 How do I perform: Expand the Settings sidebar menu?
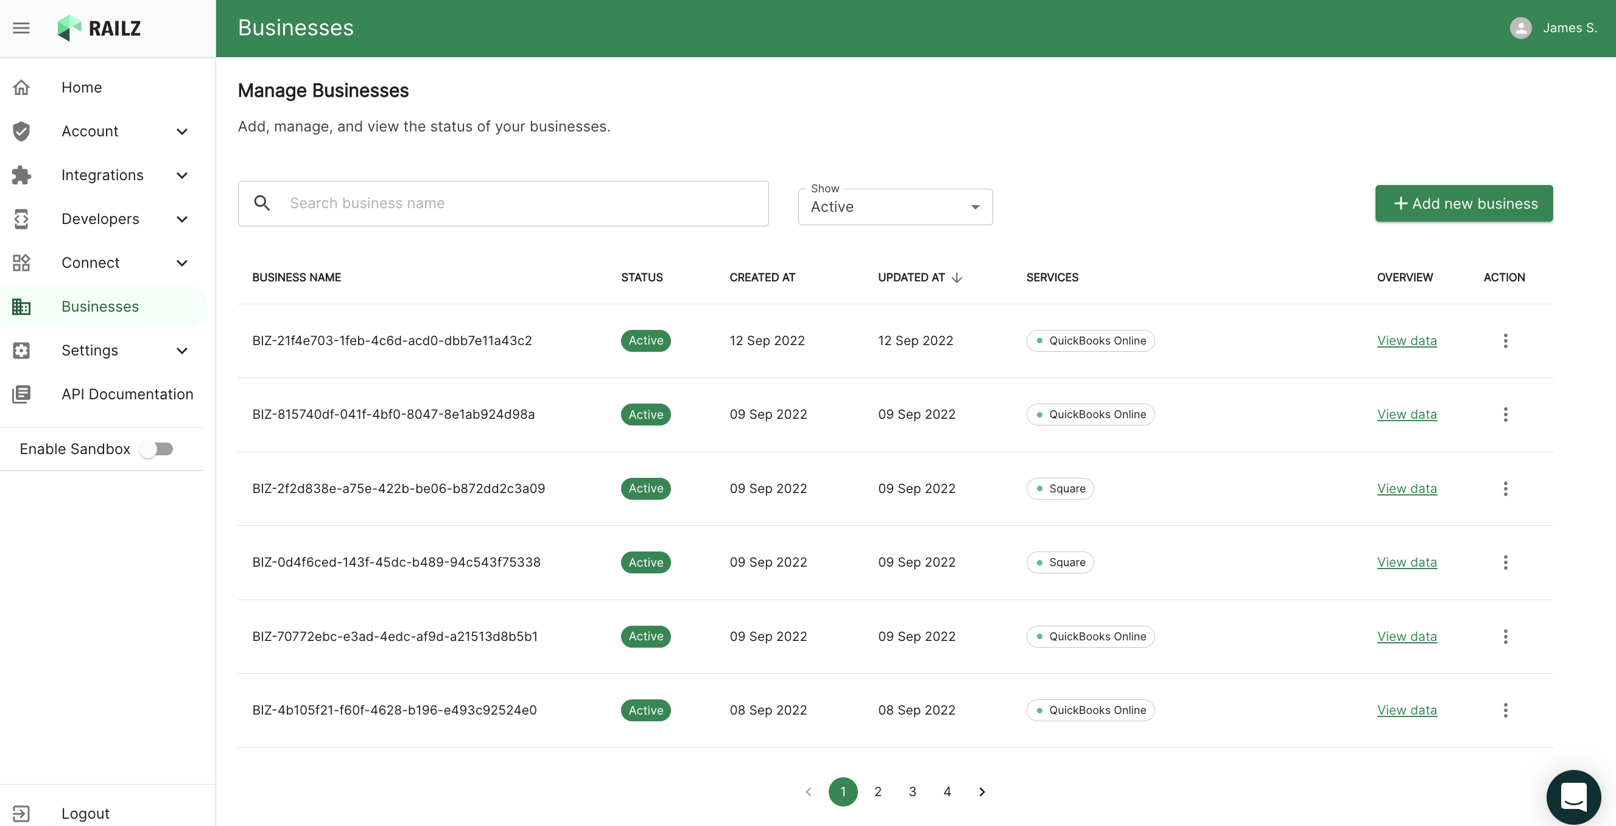(182, 351)
